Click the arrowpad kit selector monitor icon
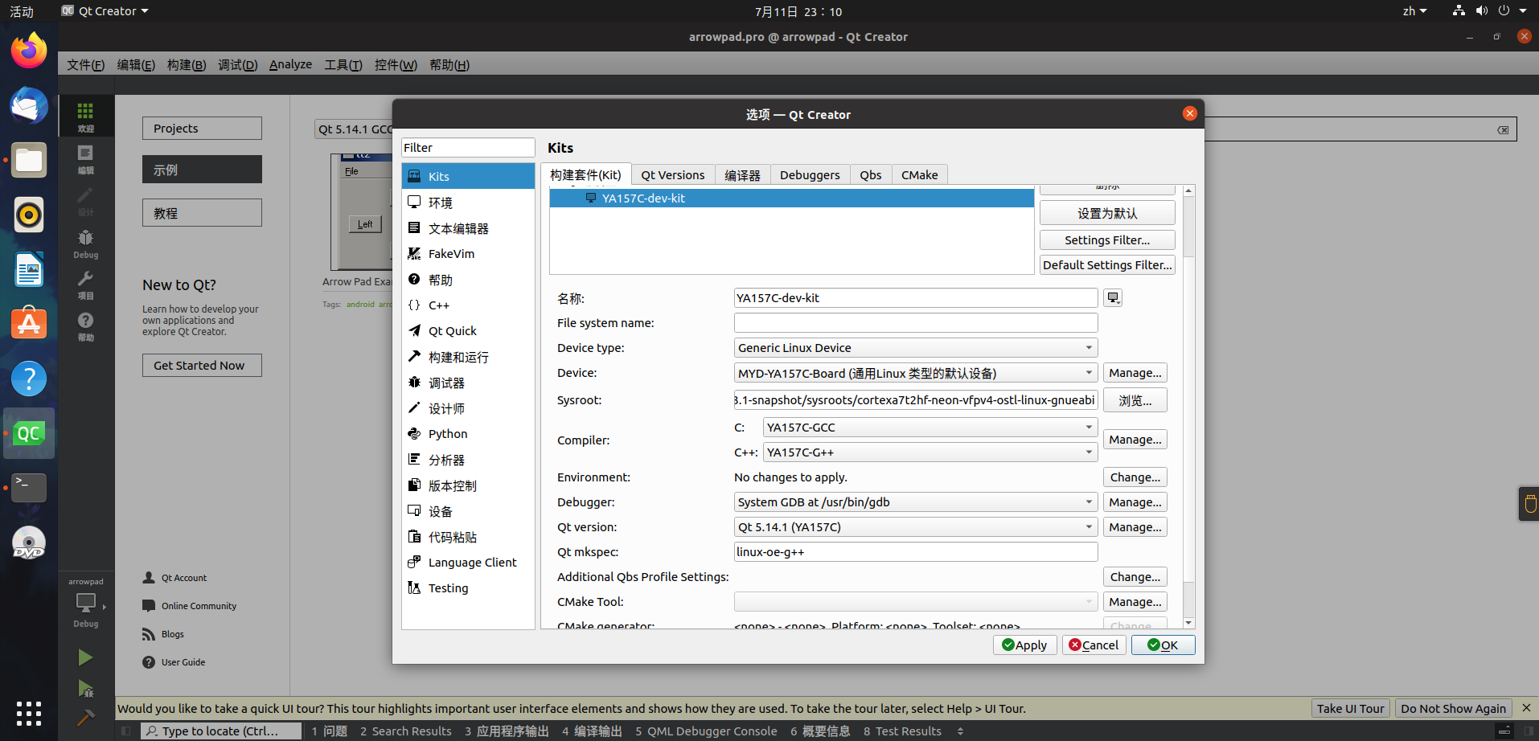Viewport: 1539px width, 741px height. [x=85, y=603]
